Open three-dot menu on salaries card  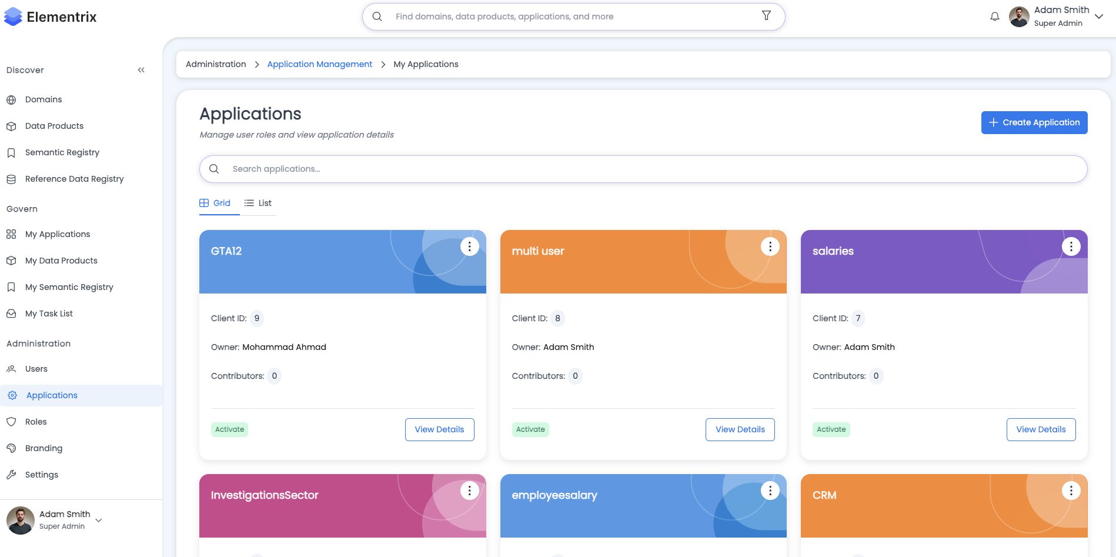[x=1071, y=246]
